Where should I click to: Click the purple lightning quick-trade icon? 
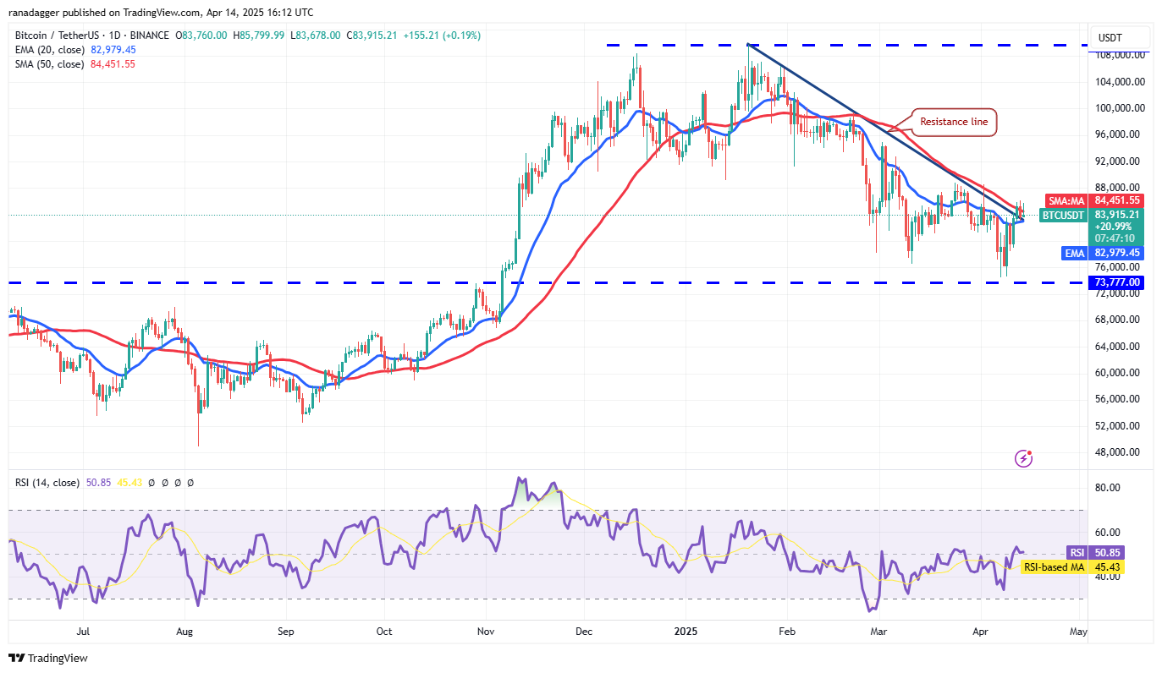[x=1024, y=457]
